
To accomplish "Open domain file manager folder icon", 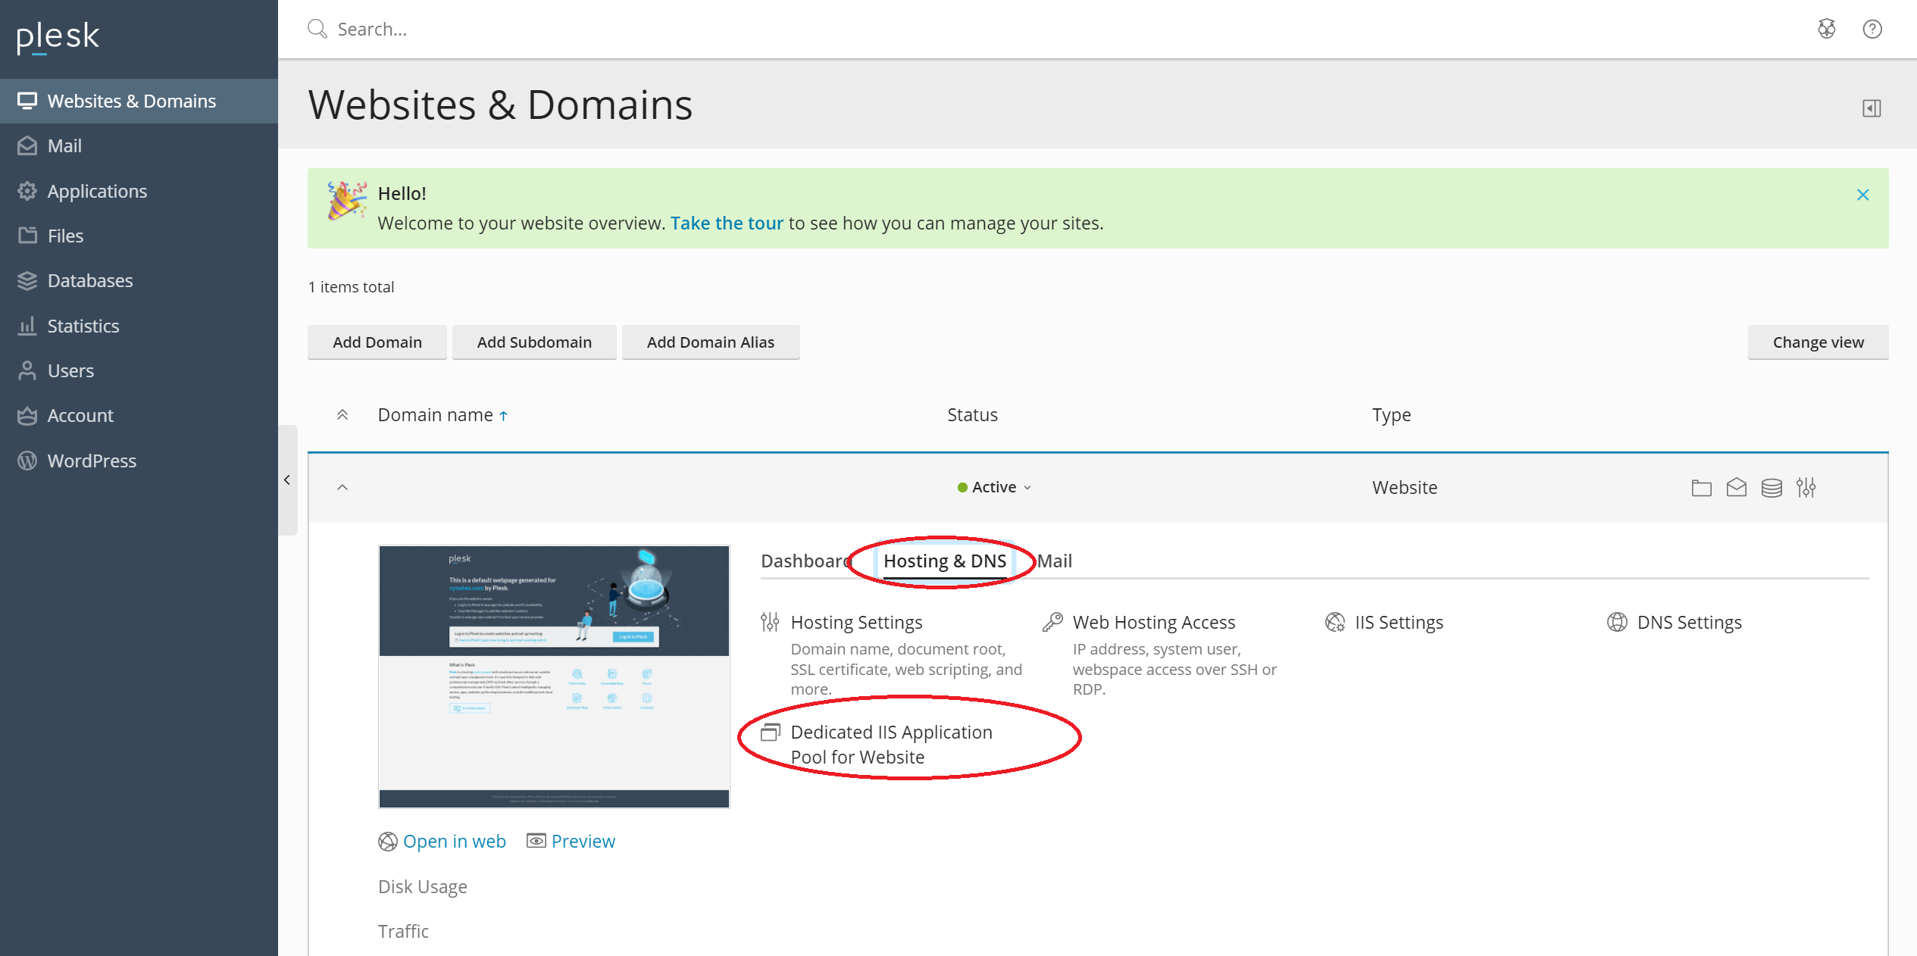I will click(x=1701, y=487).
